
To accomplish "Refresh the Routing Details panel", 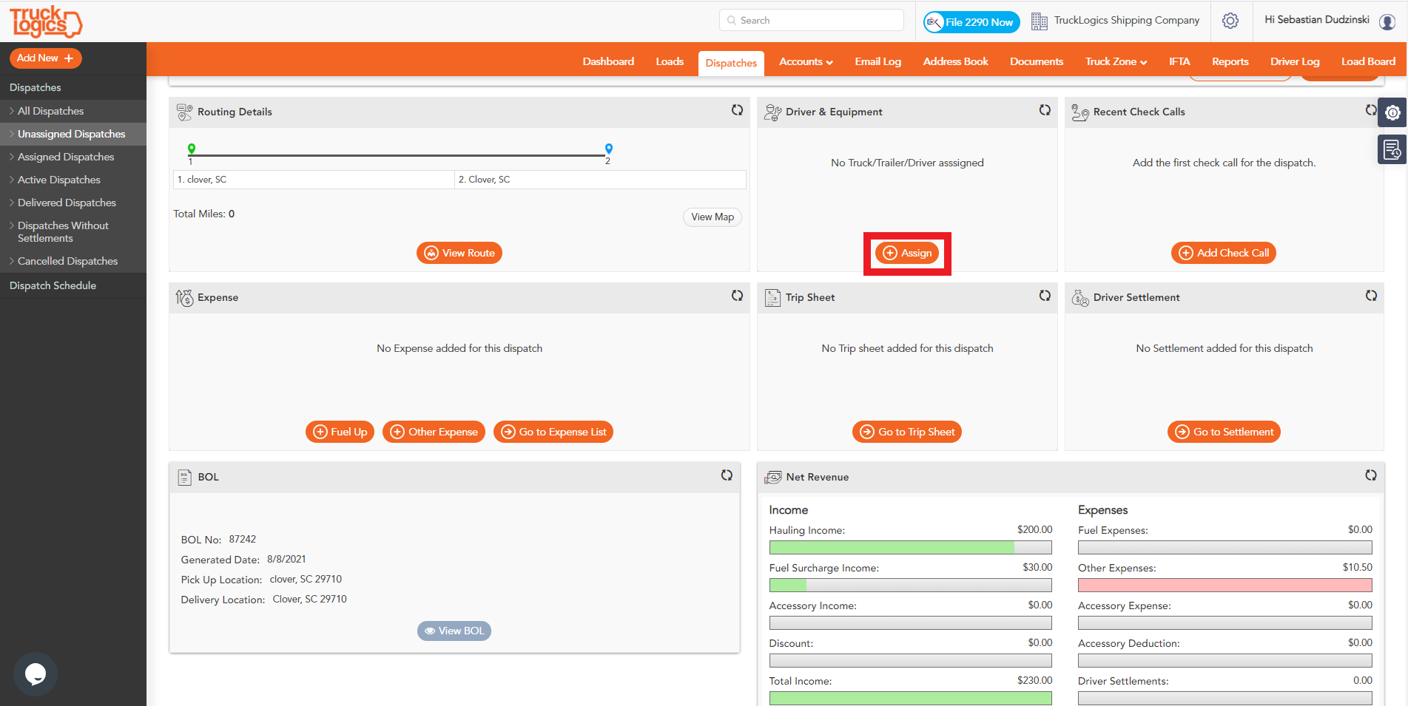I will pos(738,110).
